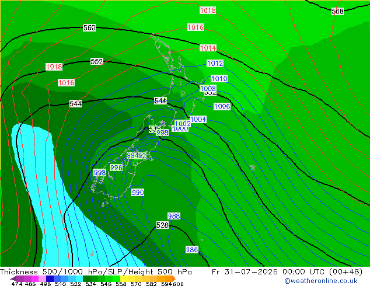Click the red 1018 label on the map's left side
Screen dimensions: 370x286
click(x=54, y=67)
